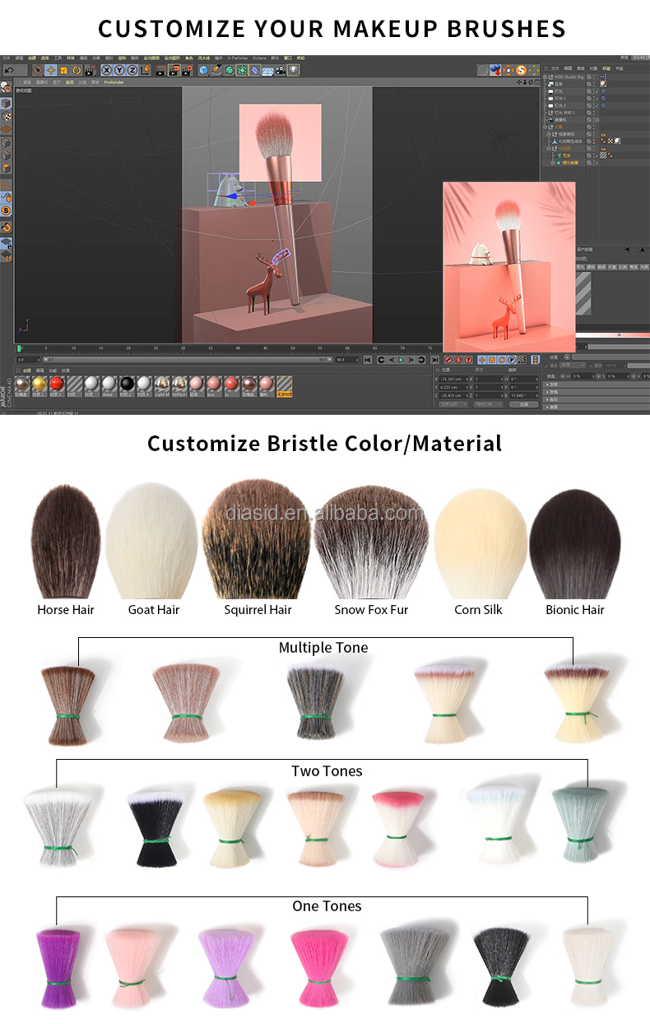Click the play forward button
650x1024 pixels.
[401, 359]
